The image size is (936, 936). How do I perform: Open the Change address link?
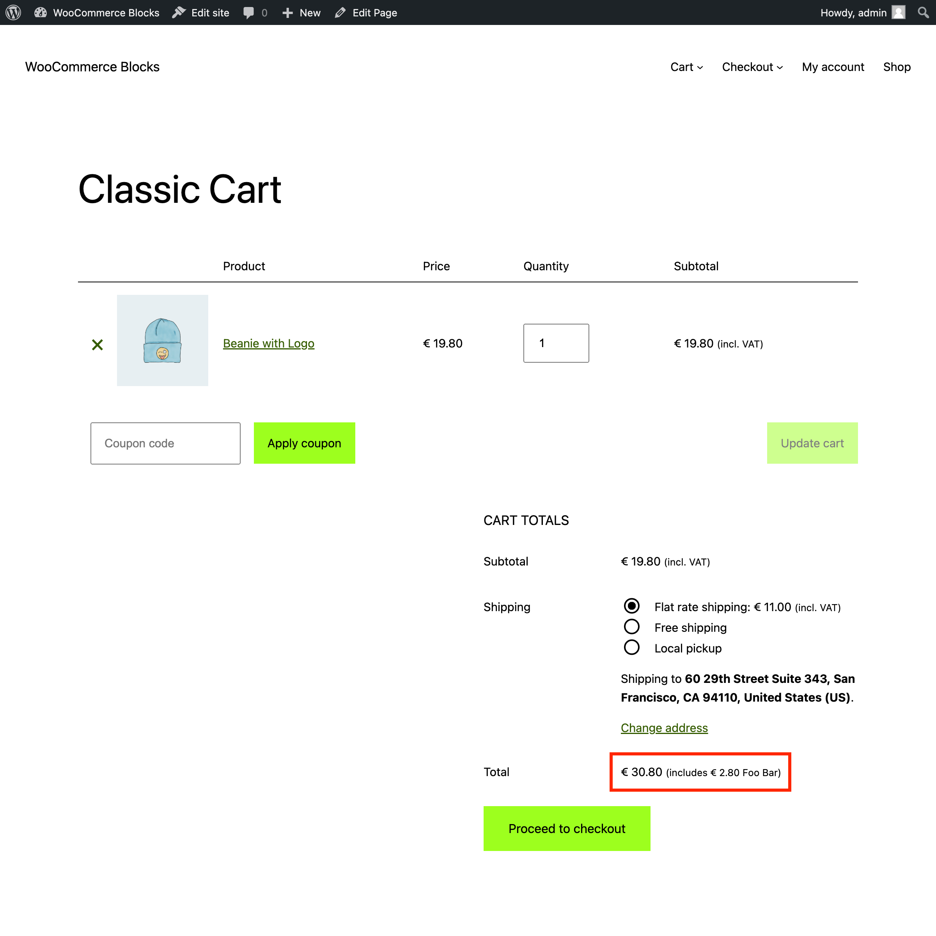coord(664,728)
